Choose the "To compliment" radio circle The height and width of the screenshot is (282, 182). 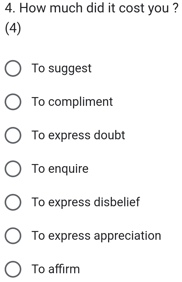13,102
